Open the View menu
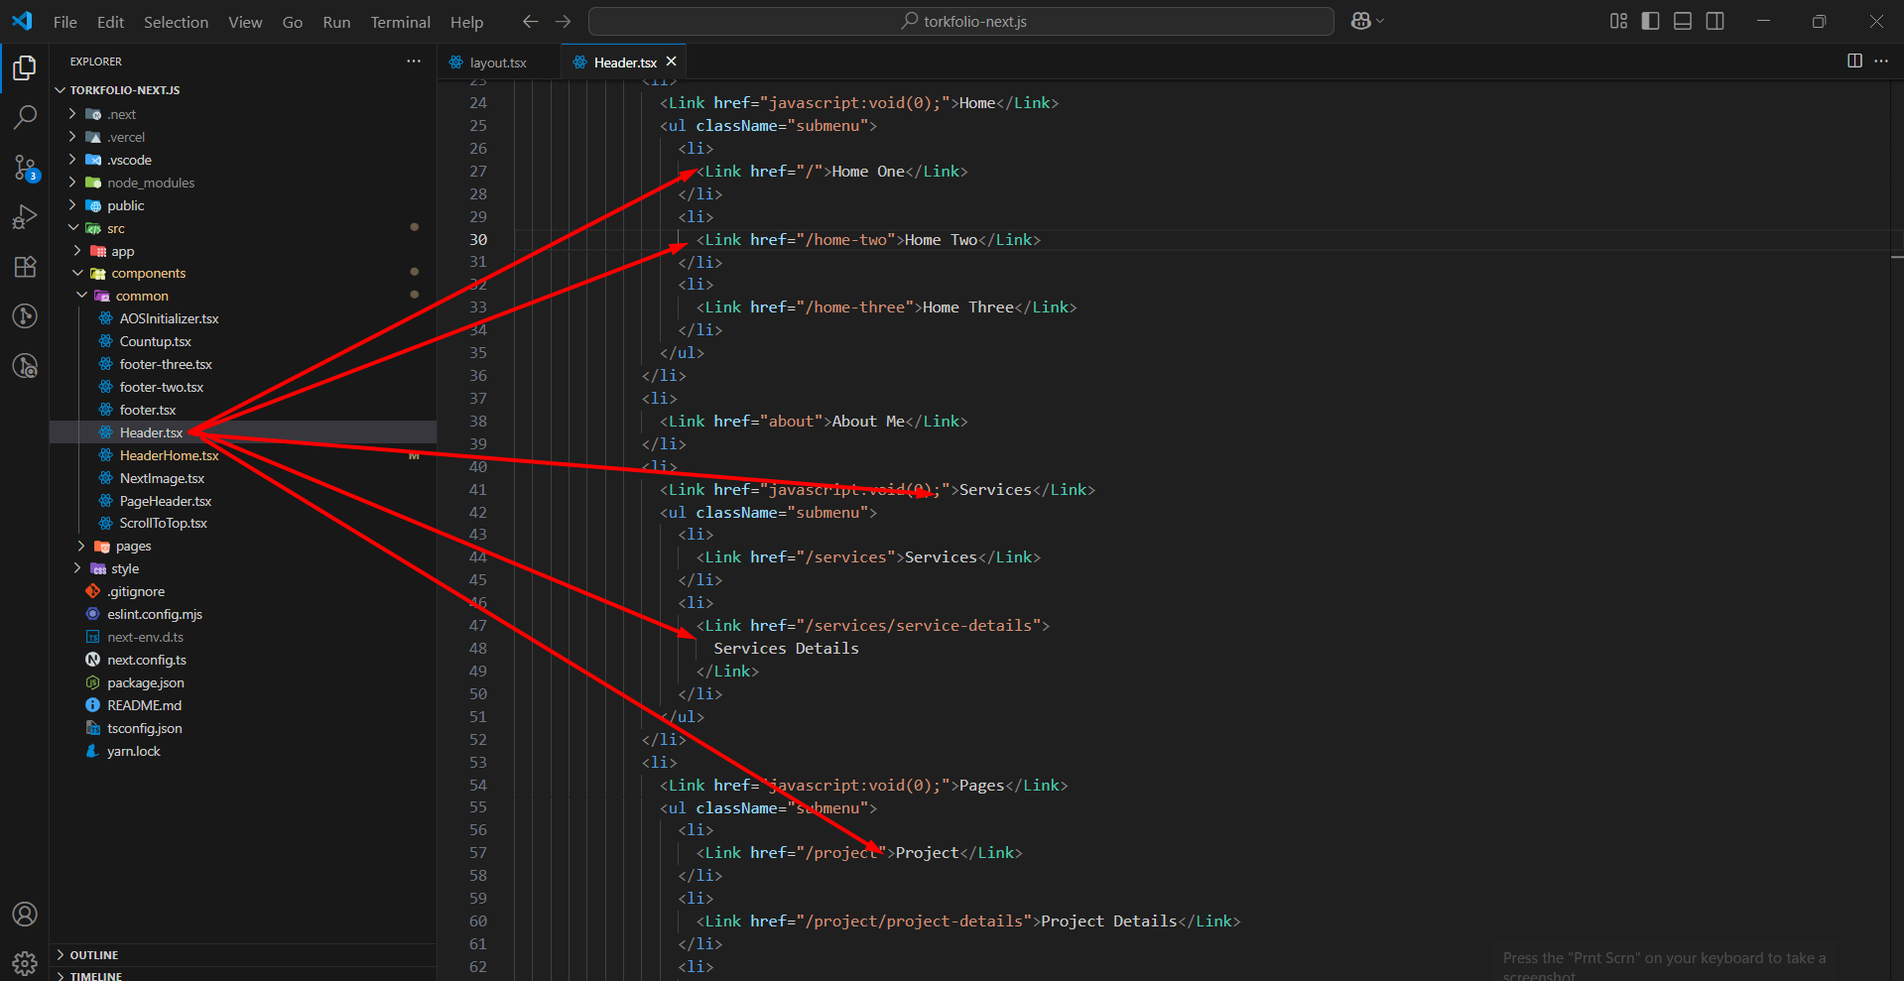The width and height of the screenshot is (1904, 981). 245,22
